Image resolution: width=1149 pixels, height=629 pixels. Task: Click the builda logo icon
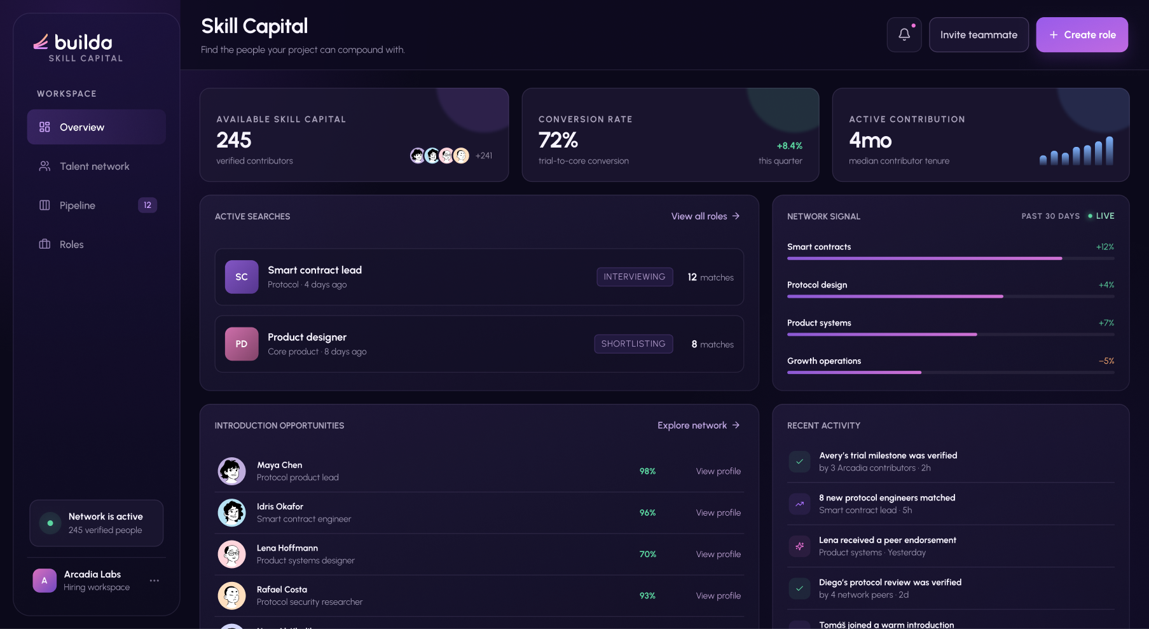click(41, 42)
